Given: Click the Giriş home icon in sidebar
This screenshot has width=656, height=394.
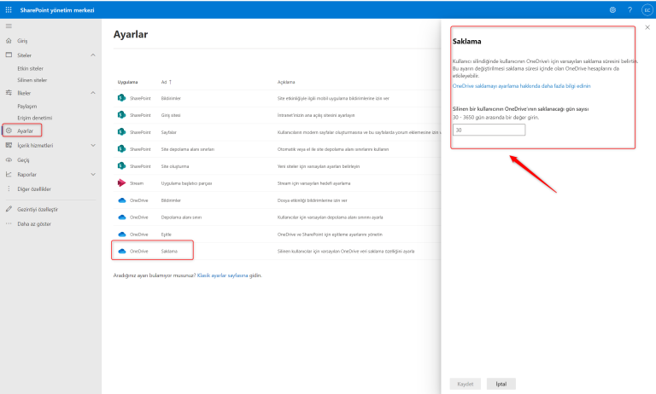Looking at the screenshot, I should (x=9, y=41).
